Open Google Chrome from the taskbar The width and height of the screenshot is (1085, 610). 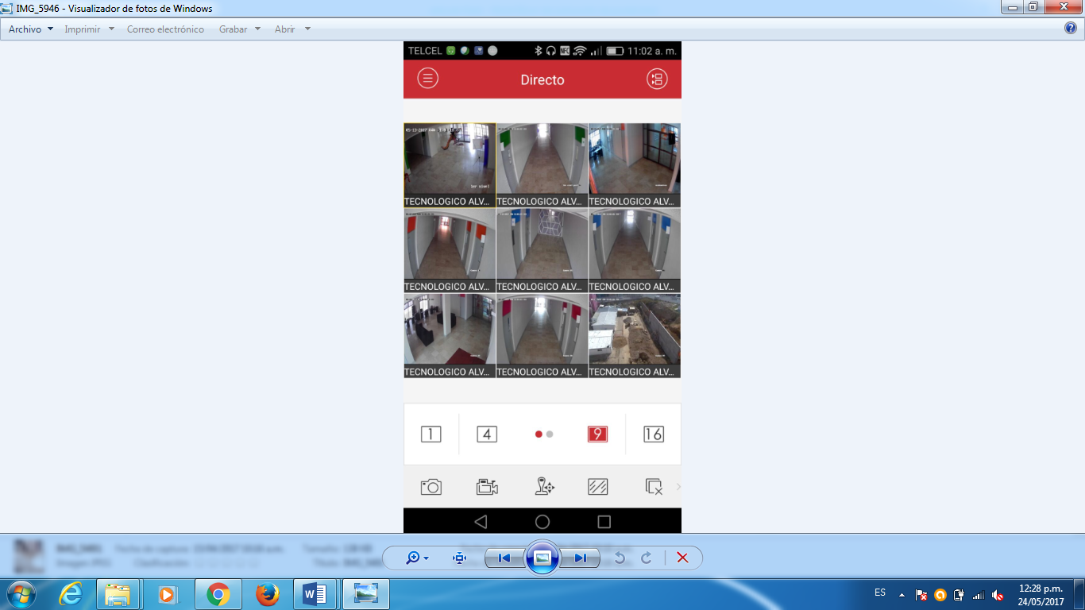(x=218, y=594)
